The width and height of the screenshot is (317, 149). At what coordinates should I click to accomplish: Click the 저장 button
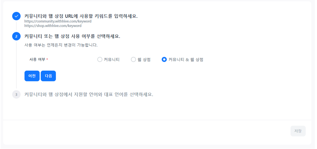pyautogui.click(x=298, y=131)
